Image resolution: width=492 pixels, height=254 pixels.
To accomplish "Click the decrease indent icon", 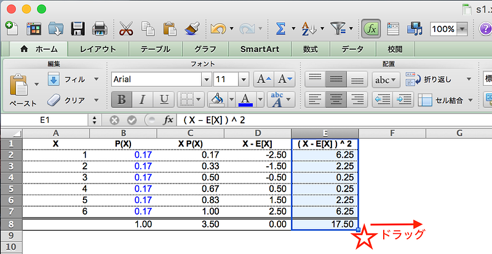I will [382, 100].
